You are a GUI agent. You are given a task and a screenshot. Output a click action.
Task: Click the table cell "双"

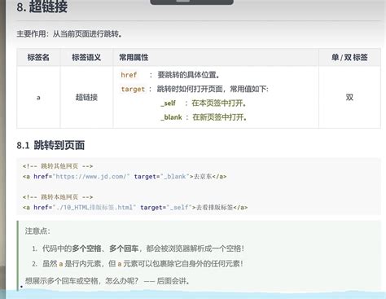click(349, 97)
